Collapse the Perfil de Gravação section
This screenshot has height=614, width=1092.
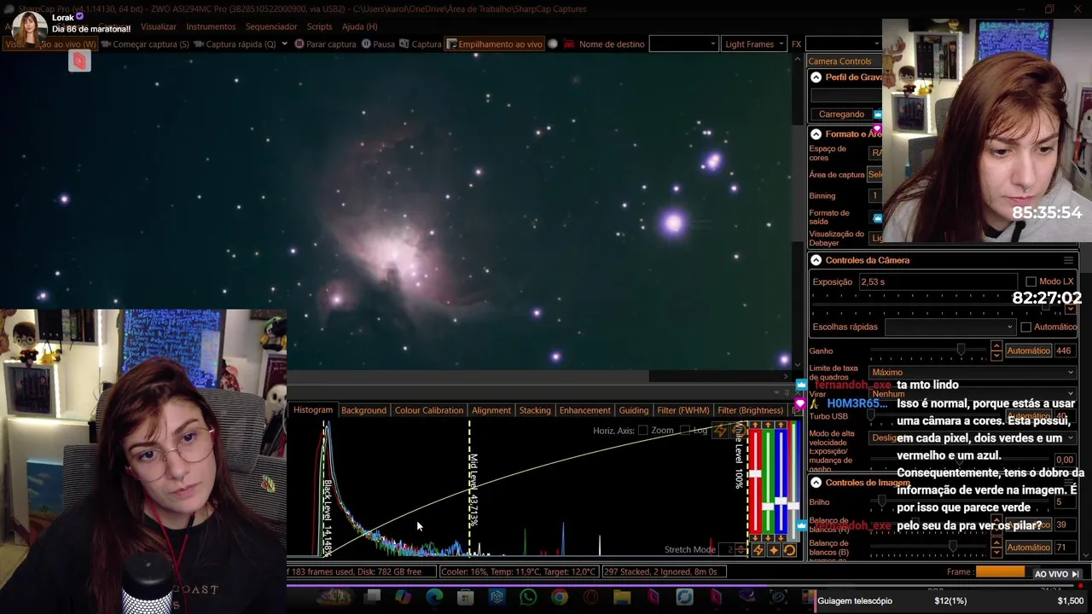point(816,78)
